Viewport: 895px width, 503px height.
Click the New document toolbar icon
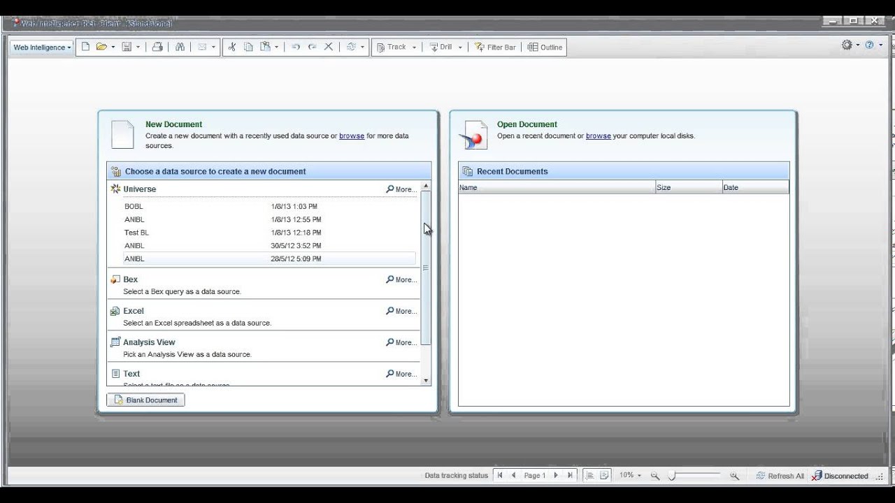85,47
